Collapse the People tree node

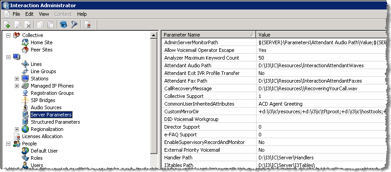[x=8, y=144]
